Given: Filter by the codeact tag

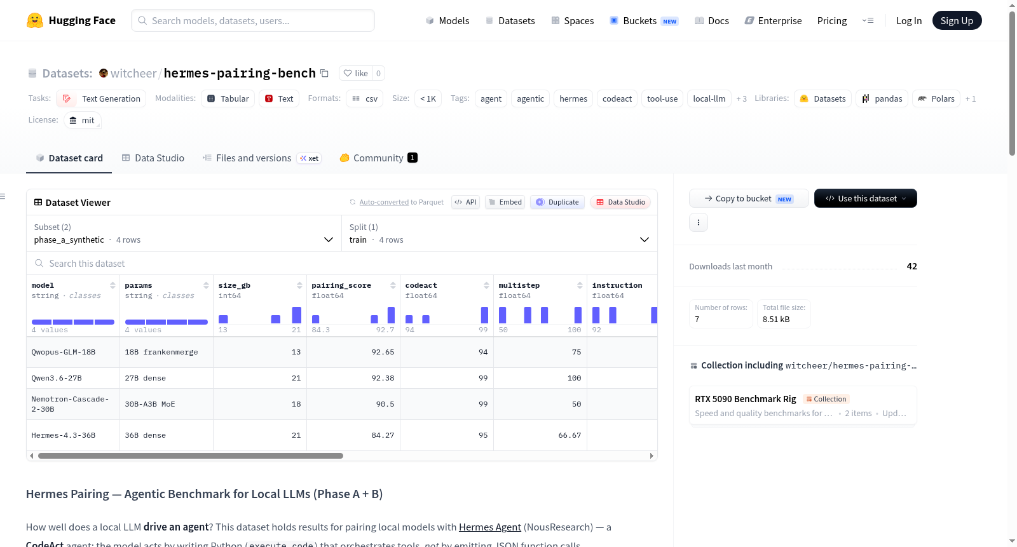Looking at the screenshot, I should (x=617, y=98).
